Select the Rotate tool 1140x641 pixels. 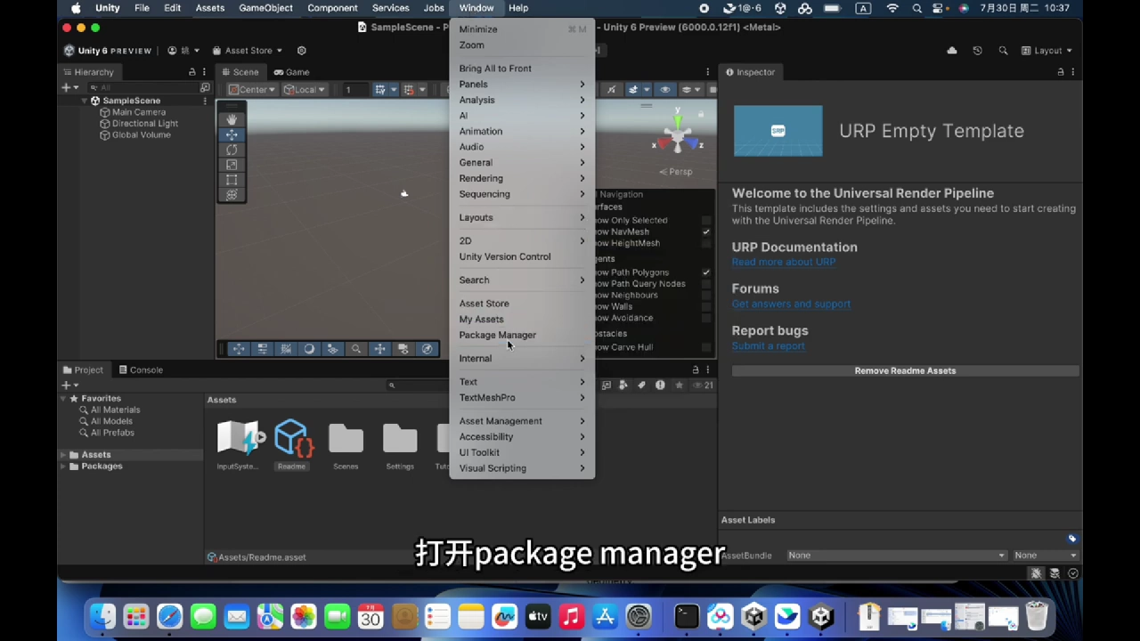tap(232, 150)
